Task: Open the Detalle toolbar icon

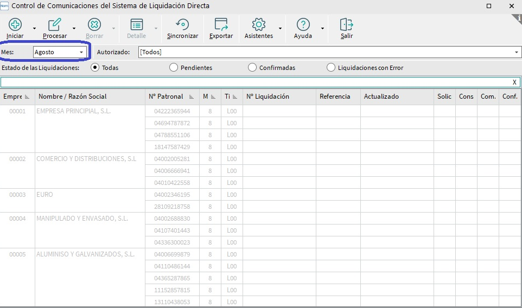Action: click(x=137, y=24)
